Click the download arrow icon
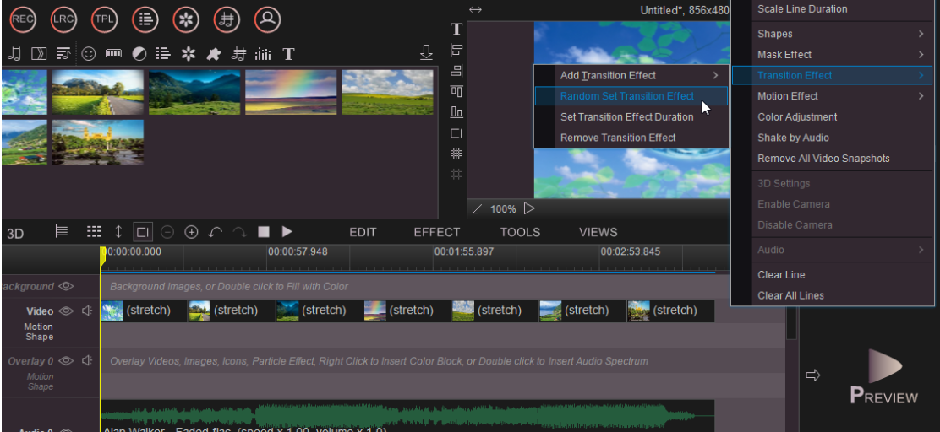 tap(426, 52)
